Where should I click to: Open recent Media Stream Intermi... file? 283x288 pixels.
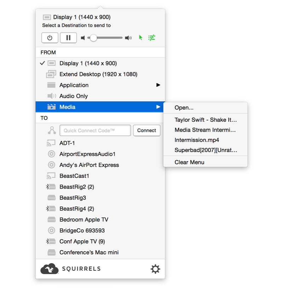(x=205, y=130)
